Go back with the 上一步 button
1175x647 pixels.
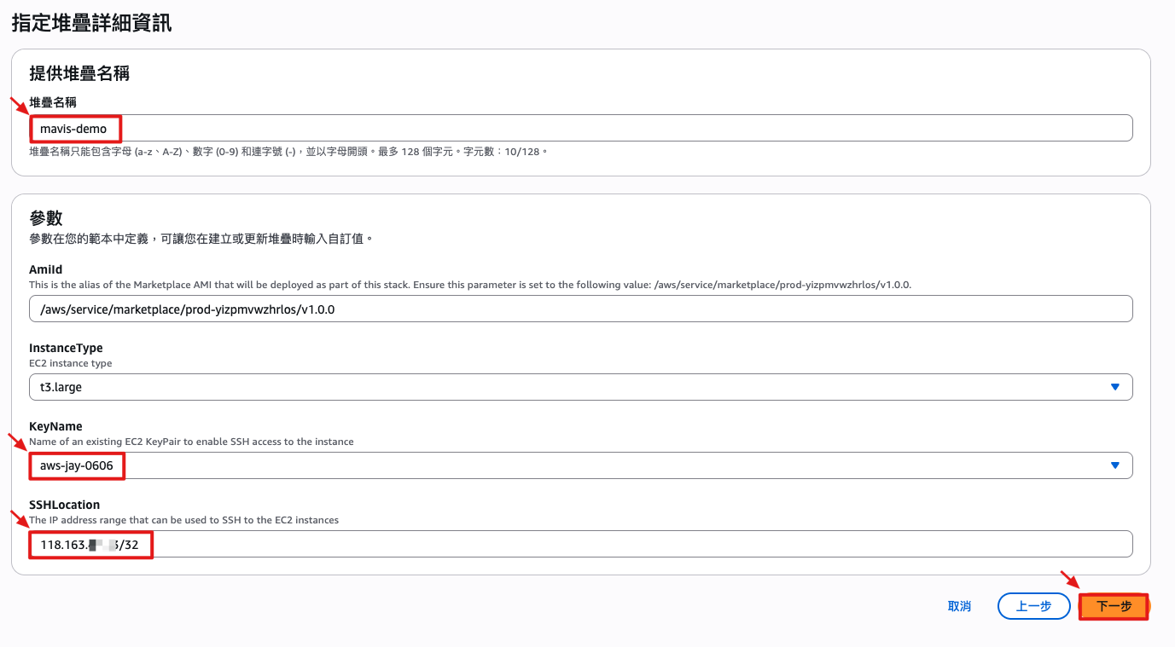[1033, 606]
